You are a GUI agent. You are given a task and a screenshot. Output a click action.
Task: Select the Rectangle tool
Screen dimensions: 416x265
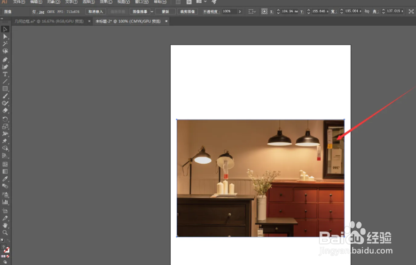click(5, 89)
